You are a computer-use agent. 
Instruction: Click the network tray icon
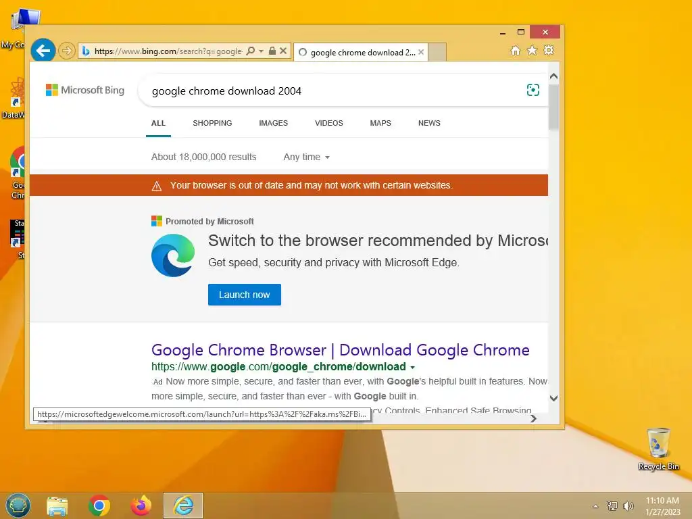(x=612, y=505)
